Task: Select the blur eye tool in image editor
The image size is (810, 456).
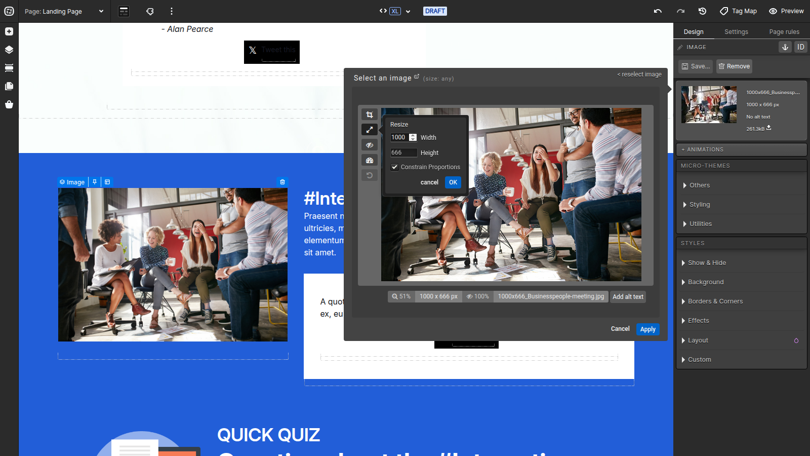Action: 370,145
